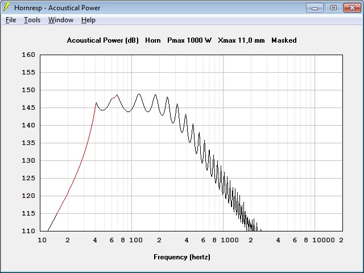Click the 'Masked' label in chart header

pos(284,40)
